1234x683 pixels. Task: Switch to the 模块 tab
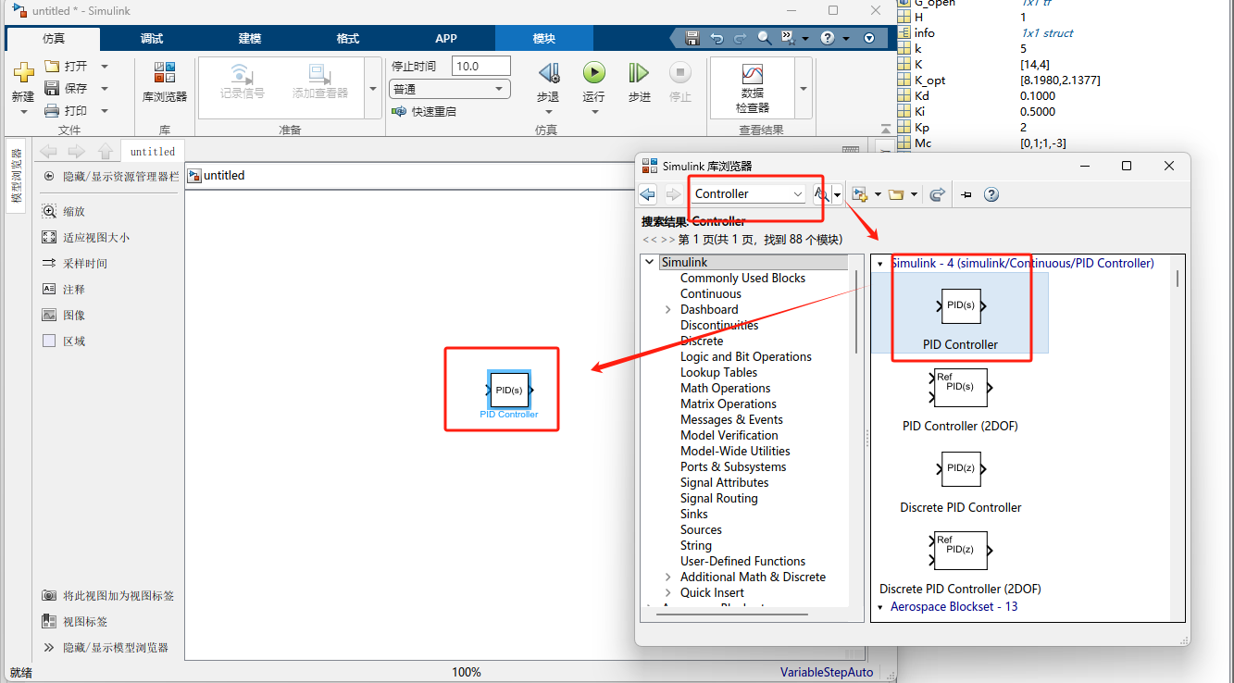544,39
